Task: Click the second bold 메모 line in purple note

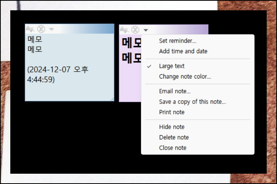Action: click(131, 58)
